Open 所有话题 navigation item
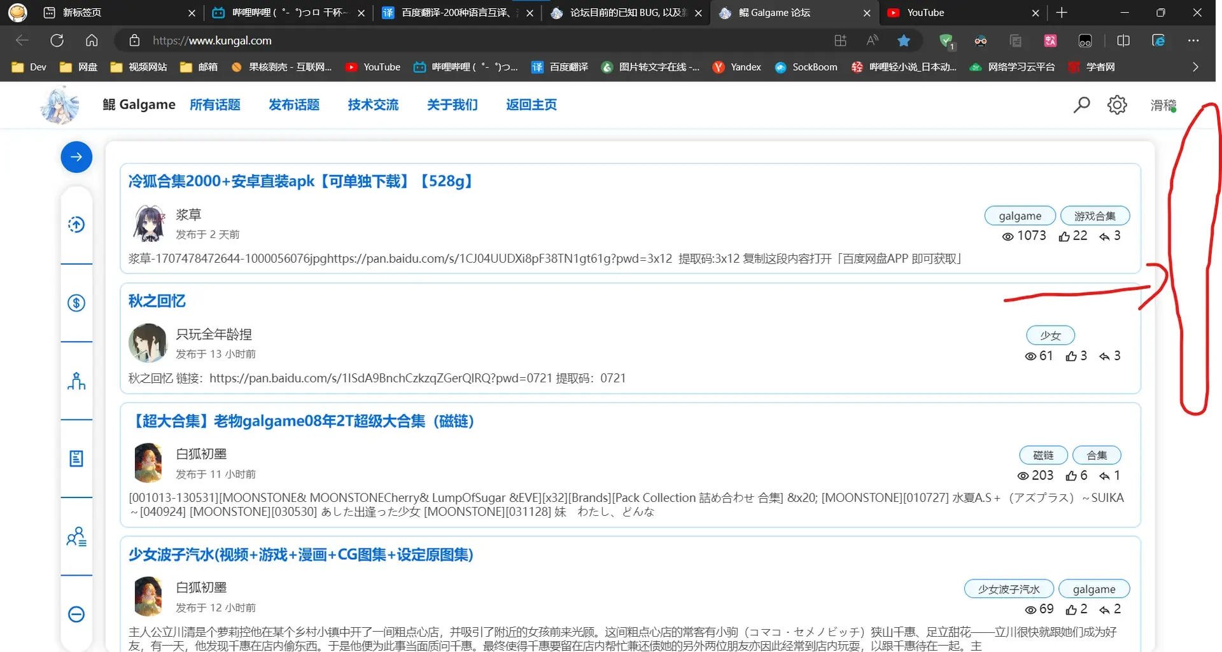The width and height of the screenshot is (1222, 652). point(215,105)
